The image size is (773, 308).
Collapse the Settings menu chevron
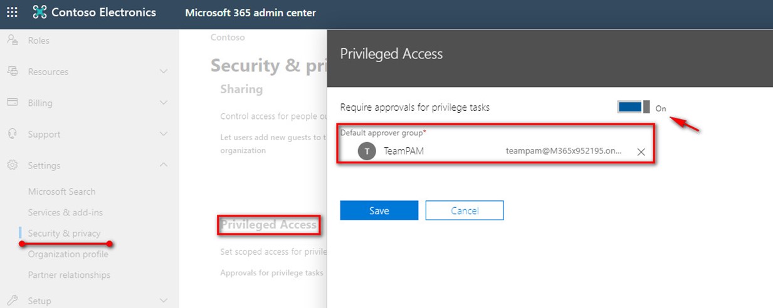click(164, 165)
